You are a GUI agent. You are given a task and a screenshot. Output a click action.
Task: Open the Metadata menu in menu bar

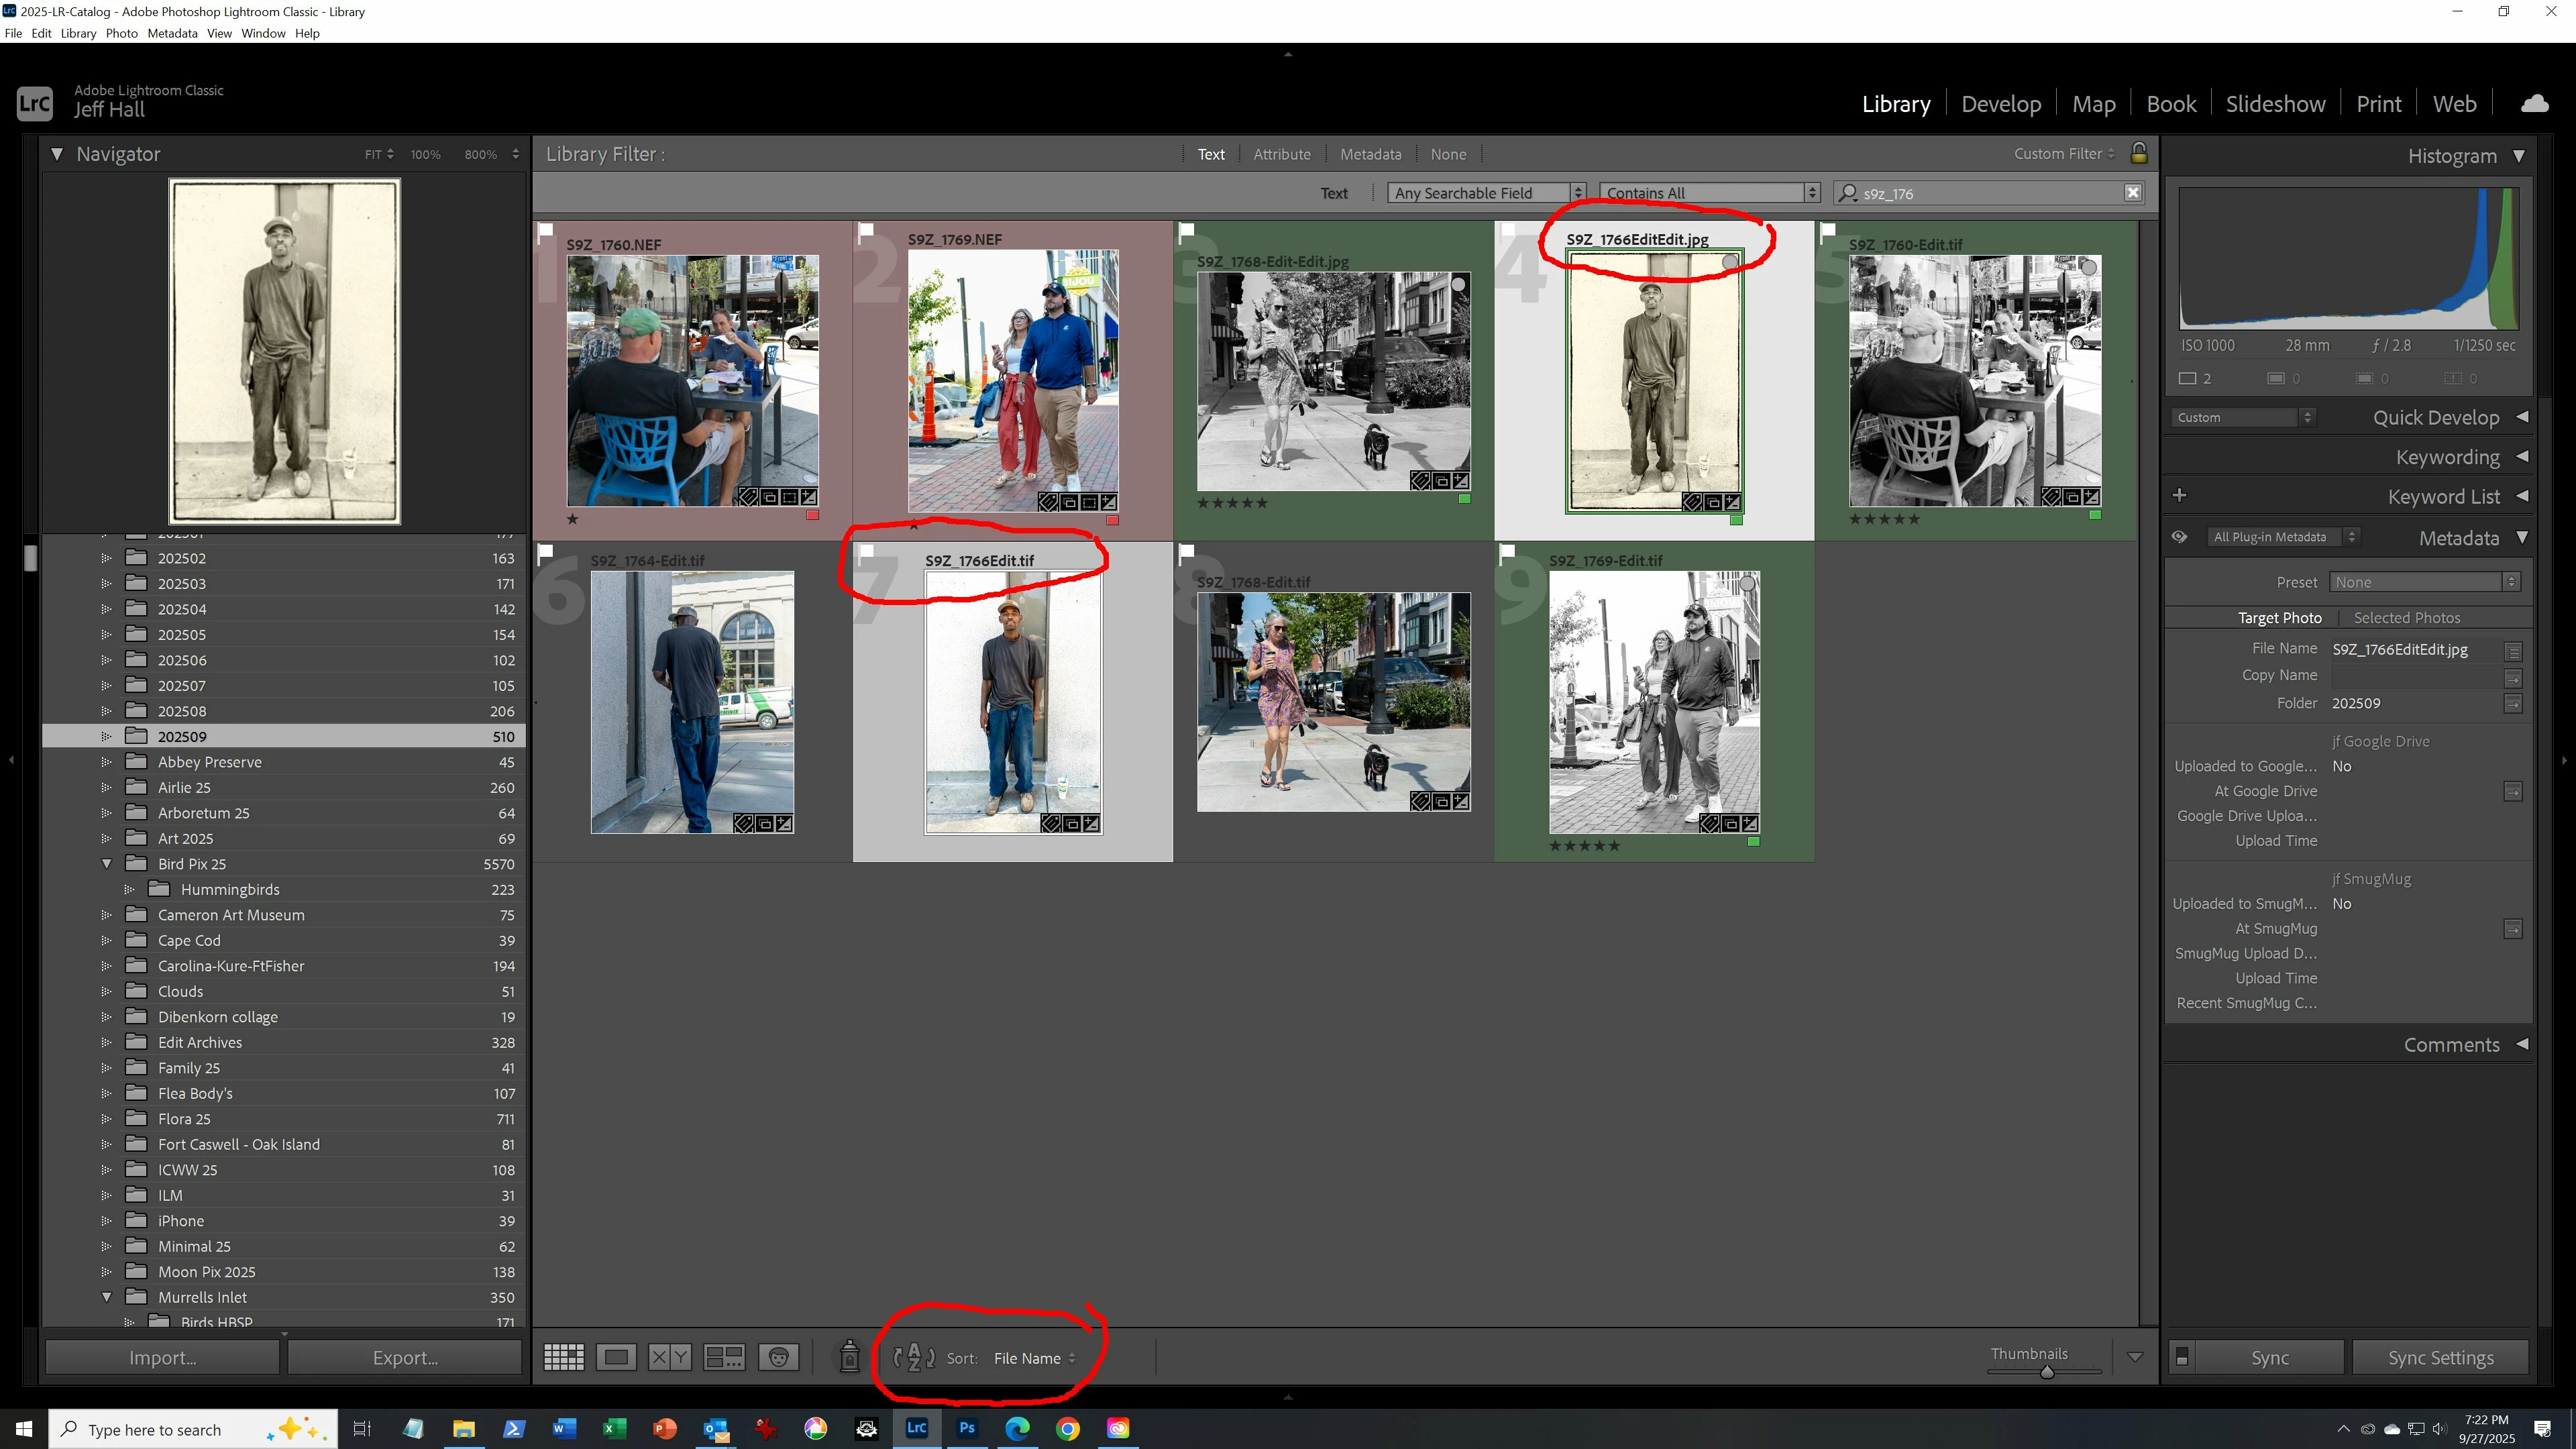tap(172, 33)
